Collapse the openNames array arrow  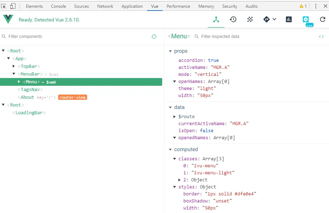point(174,82)
